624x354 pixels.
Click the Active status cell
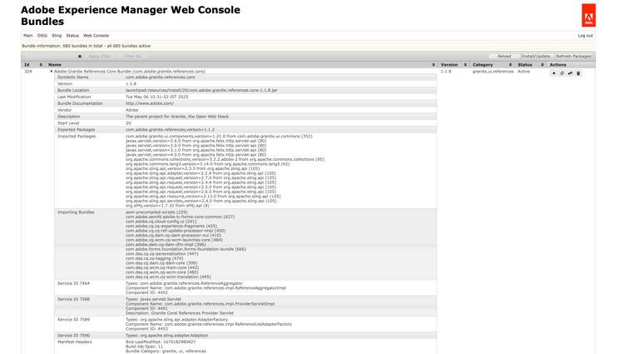click(523, 72)
